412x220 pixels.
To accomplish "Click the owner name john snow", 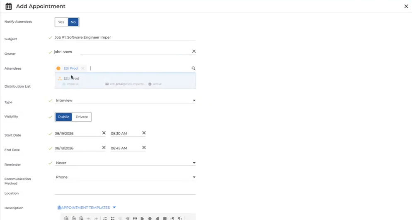I will pos(63,52).
